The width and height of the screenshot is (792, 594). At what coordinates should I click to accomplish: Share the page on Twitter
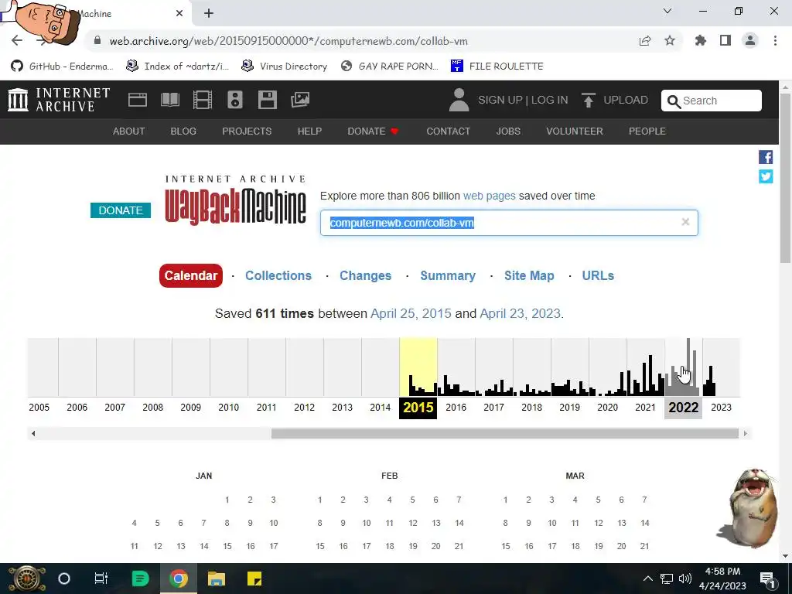pos(766,176)
